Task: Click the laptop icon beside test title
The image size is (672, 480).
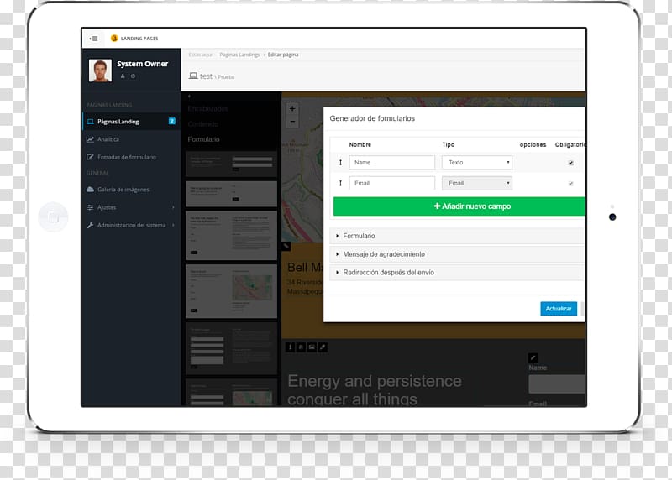Action: [193, 76]
